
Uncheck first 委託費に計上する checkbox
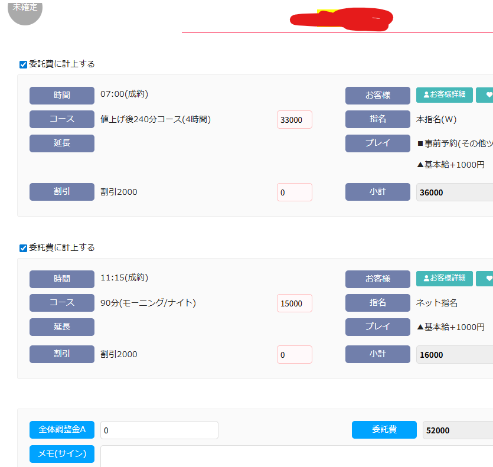tap(24, 64)
